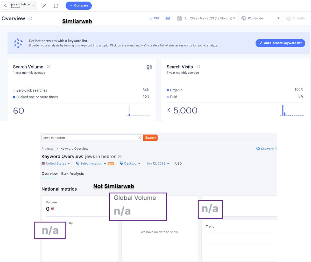Screen dimensions: 311x262
Task: Clear the search field with the X icon
Action: pos(140,138)
